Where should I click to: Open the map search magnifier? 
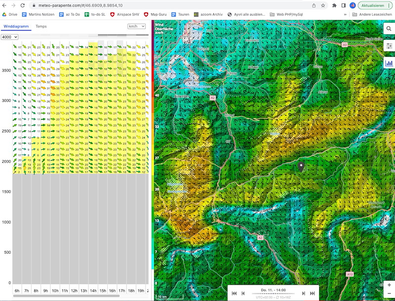pos(389,29)
